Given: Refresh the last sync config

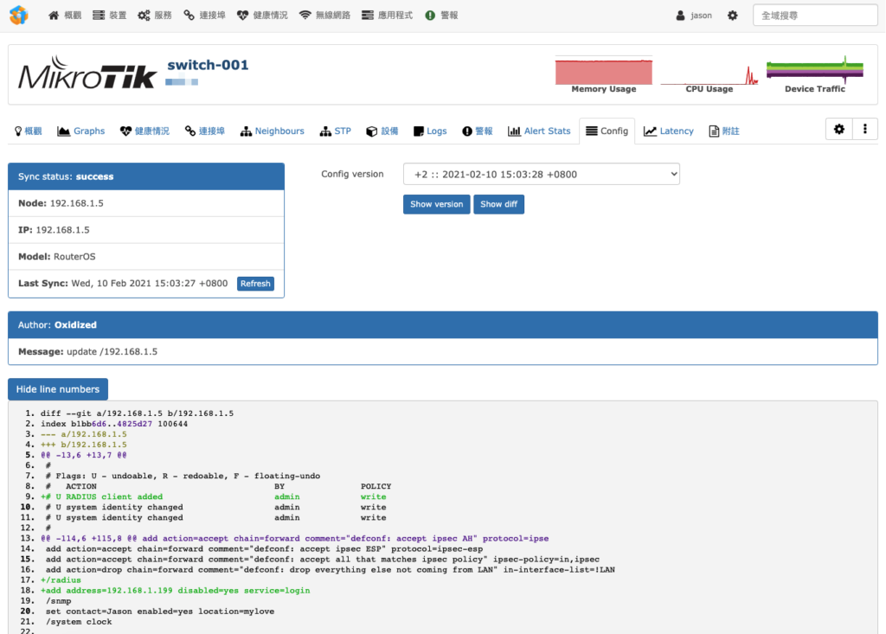Looking at the screenshot, I should [x=255, y=284].
